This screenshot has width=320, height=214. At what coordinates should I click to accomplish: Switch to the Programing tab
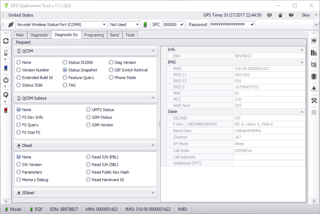coord(94,35)
